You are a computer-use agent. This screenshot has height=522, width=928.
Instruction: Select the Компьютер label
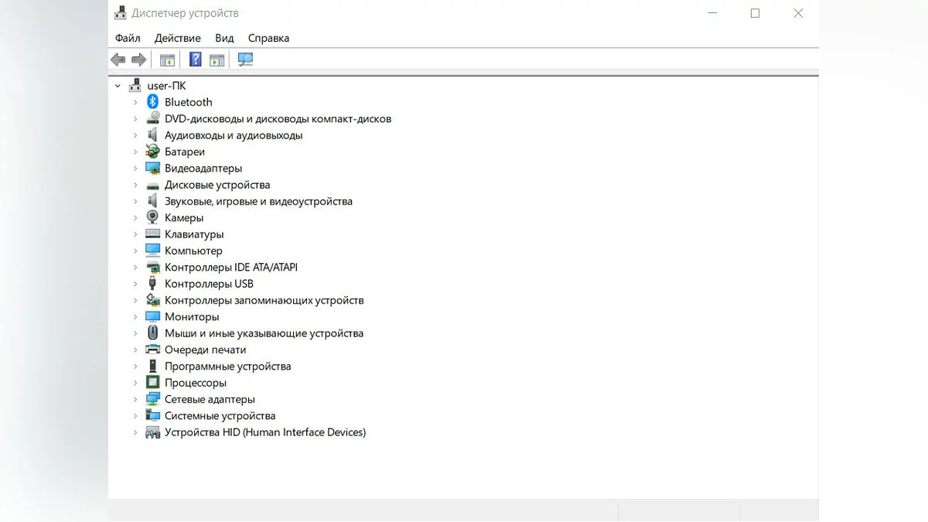193,251
